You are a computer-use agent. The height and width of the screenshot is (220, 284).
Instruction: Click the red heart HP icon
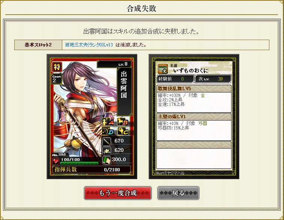click(x=56, y=161)
